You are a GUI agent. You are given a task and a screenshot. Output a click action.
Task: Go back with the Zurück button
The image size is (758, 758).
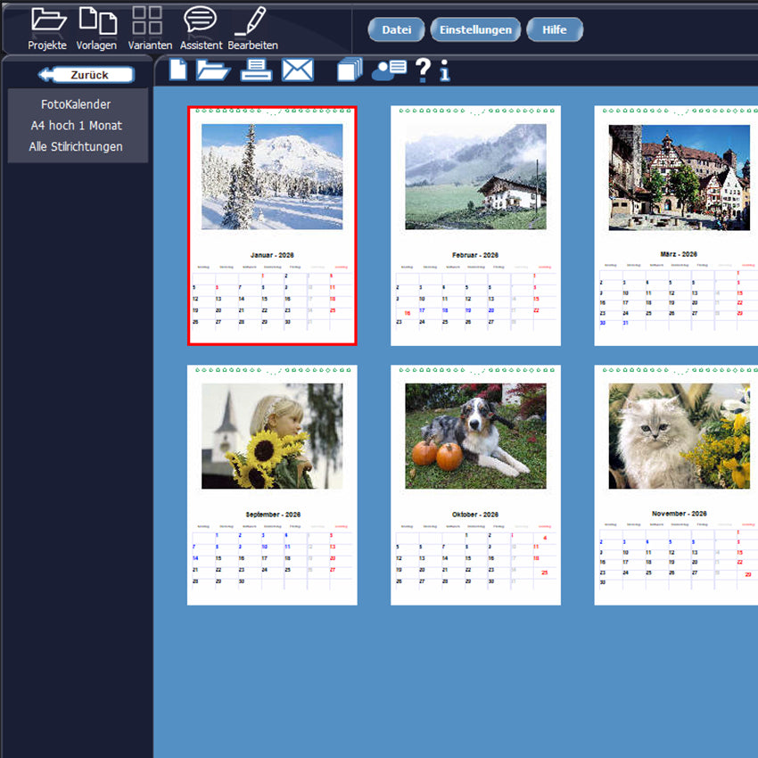87,75
